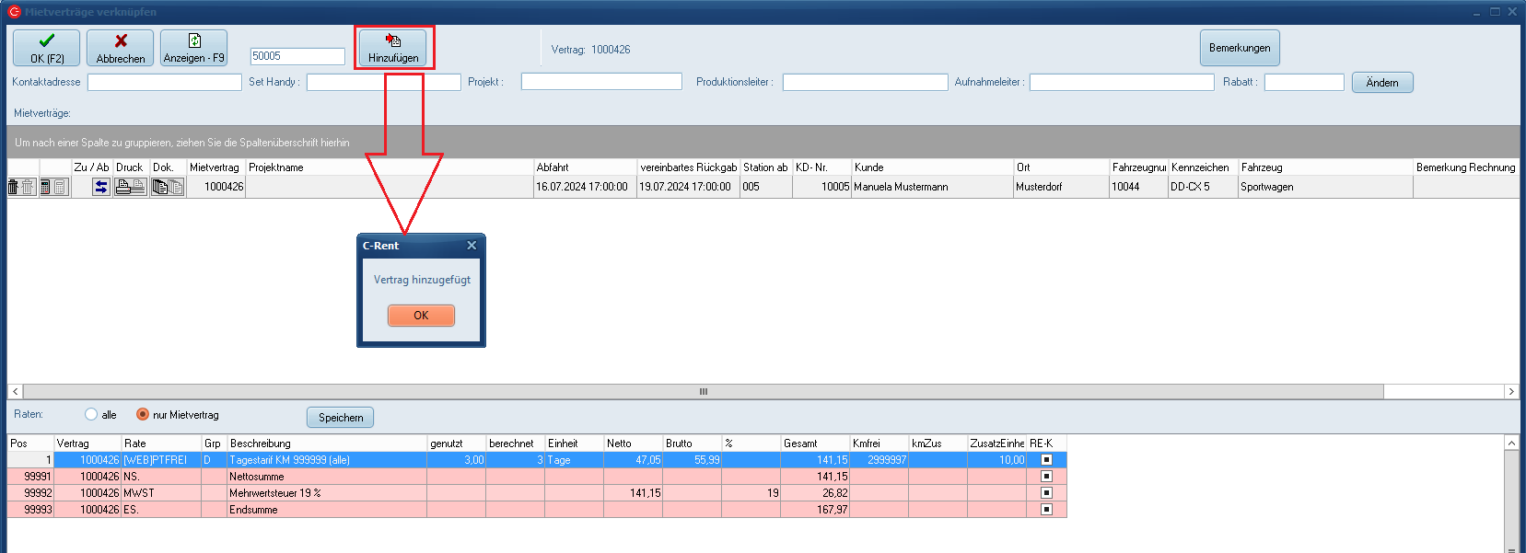Confirm the 'Vertrag hinzugefügt' dialog with OK

coord(421,316)
